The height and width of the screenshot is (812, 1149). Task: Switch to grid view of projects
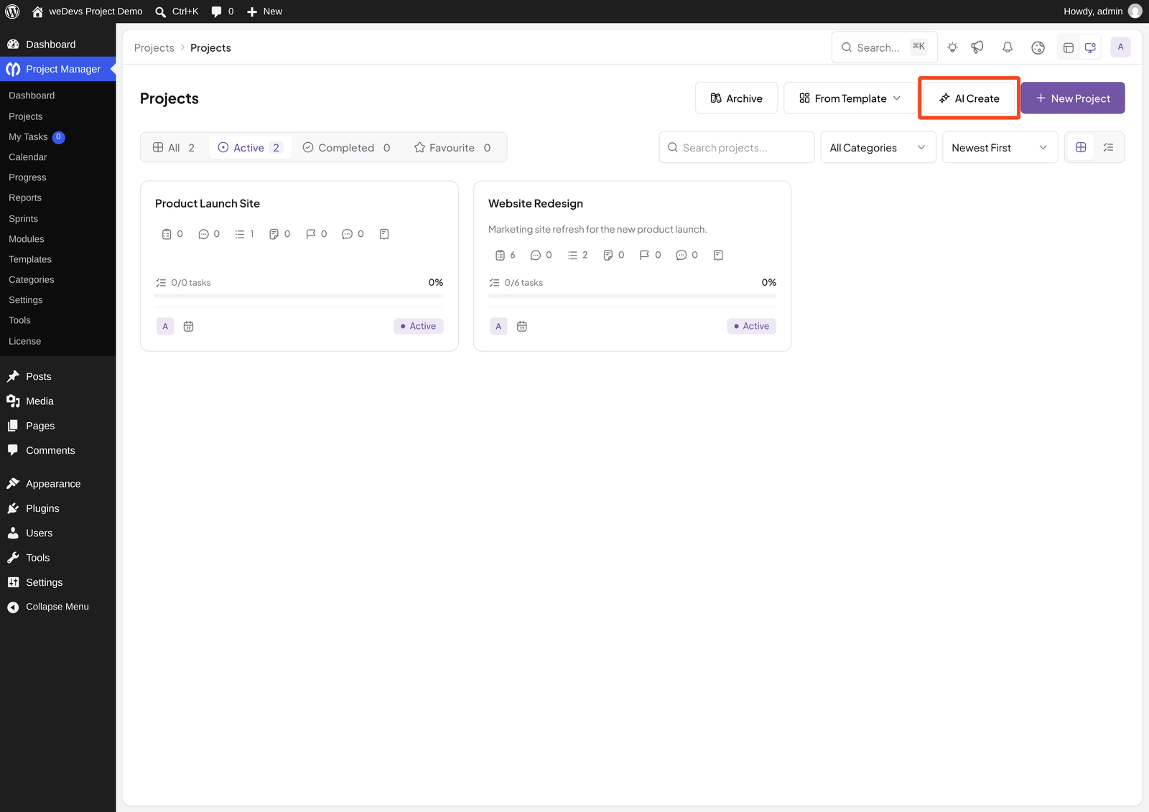point(1081,148)
